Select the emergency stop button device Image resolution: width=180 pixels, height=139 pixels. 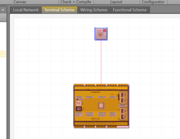point(101,34)
